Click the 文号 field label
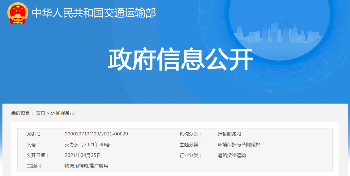The height and width of the screenshot is (176, 350). [33, 145]
